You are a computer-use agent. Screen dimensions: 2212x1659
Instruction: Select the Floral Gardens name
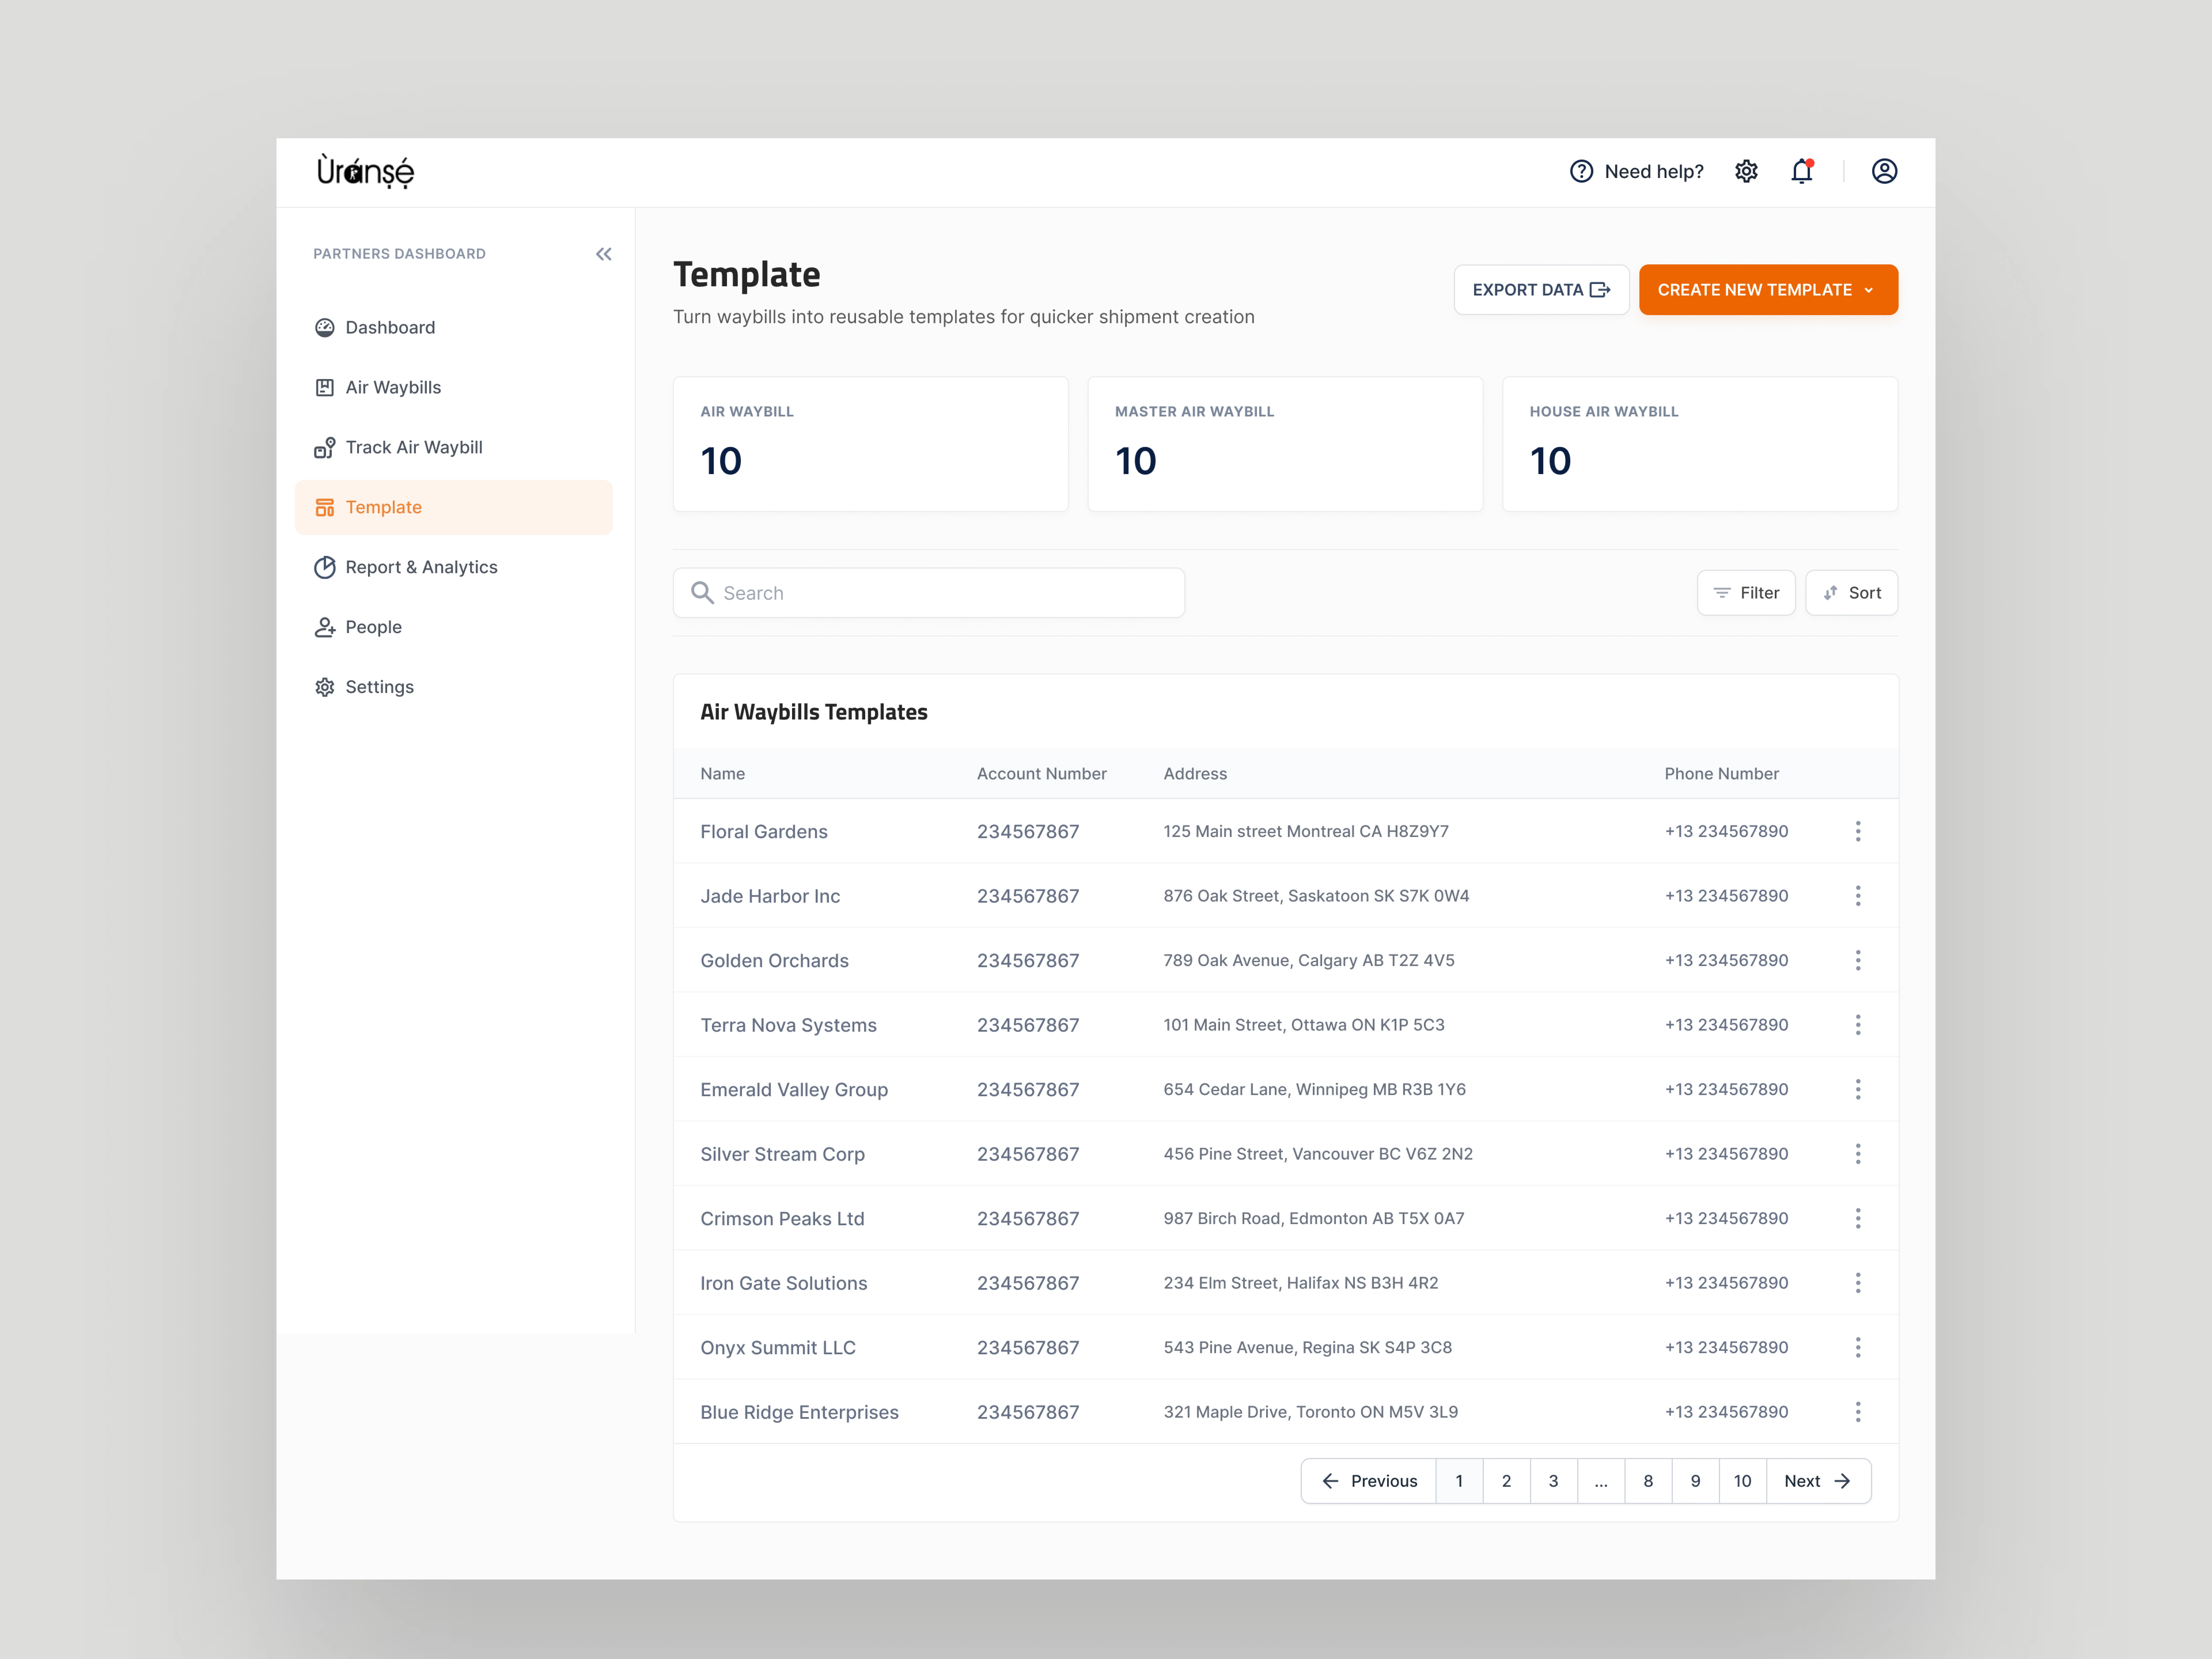(x=764, y=832)
